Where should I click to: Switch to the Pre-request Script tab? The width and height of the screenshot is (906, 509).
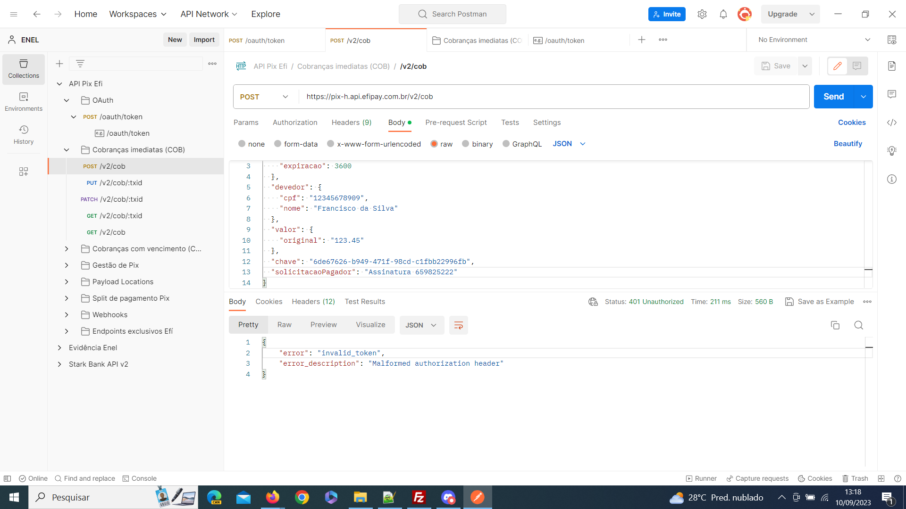[x=456, y=122]
